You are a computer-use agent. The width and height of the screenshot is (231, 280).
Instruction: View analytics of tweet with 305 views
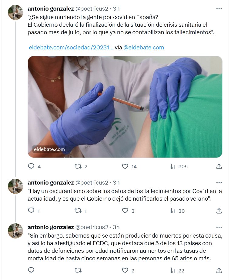pyautogui.click(x=172, y=166)
